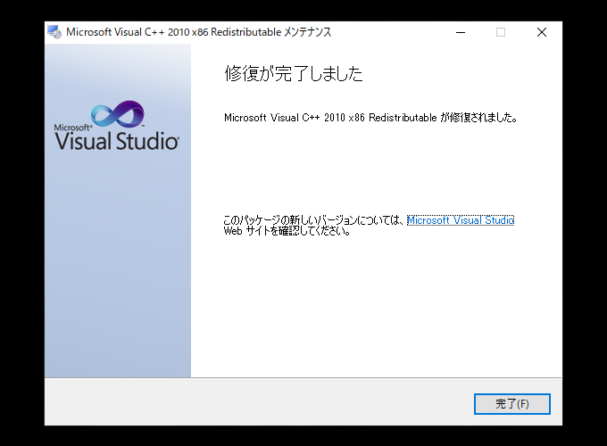The width and height of the screenshot is (607, 446).
Task: Minimize the Redistributable maintenance window
Action: tap(461, 32)
